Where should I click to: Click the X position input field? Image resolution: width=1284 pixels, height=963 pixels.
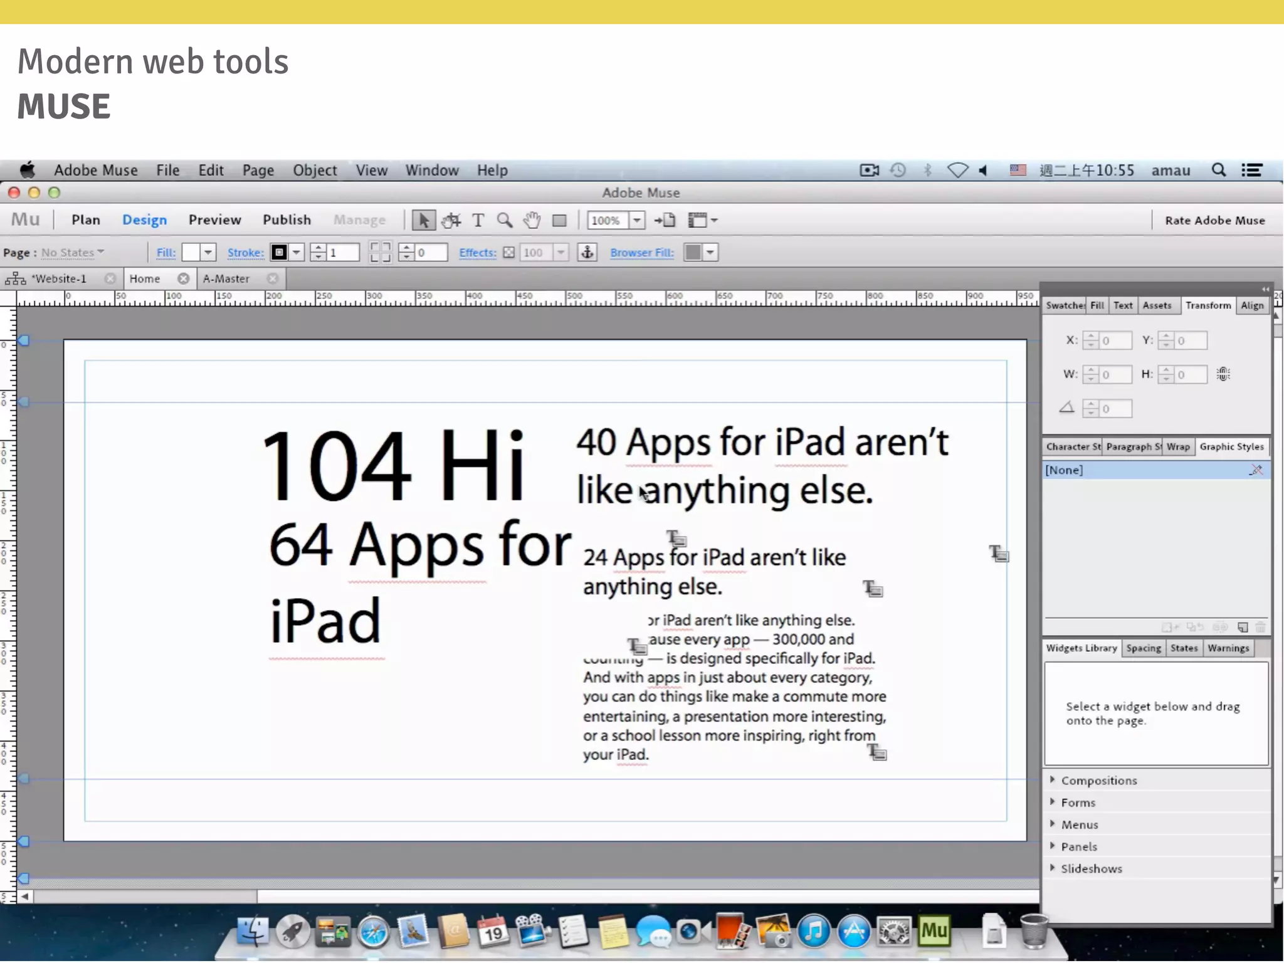1115,340
